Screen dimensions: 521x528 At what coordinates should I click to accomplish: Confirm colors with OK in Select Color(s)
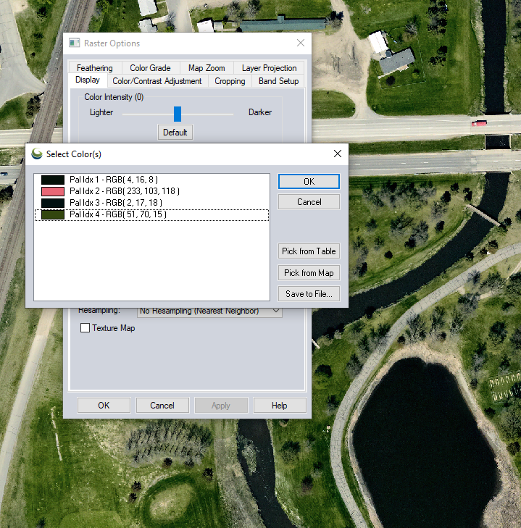[309, 182]
